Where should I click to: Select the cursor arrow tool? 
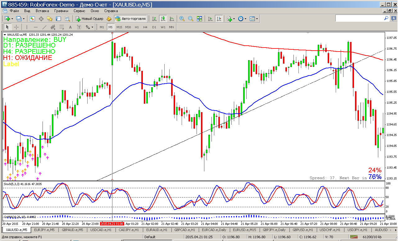7,27
